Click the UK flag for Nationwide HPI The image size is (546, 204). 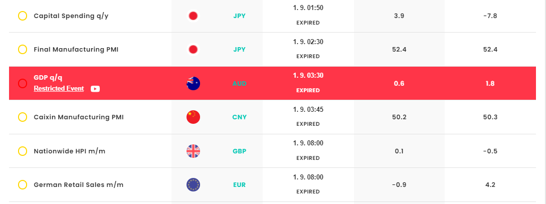193,151
